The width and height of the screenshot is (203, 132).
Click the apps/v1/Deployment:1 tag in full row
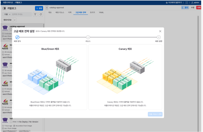(10, 131)
